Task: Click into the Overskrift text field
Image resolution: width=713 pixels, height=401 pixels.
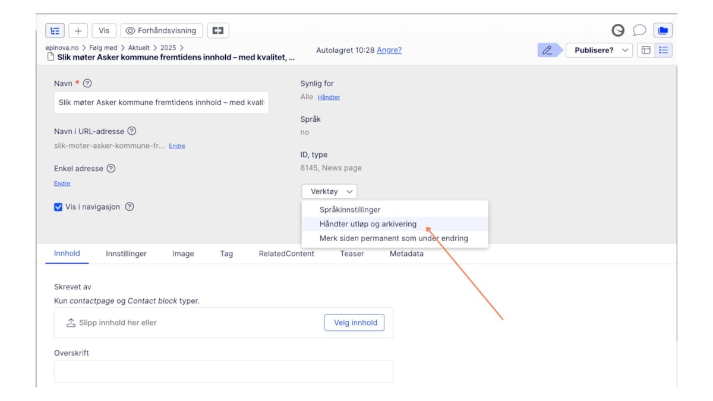Action: pyautogui.click(x=223, y=371)
